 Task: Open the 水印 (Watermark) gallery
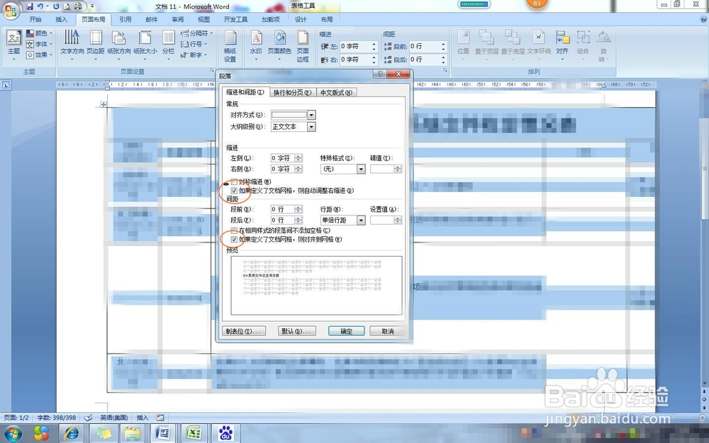(255, 44)
